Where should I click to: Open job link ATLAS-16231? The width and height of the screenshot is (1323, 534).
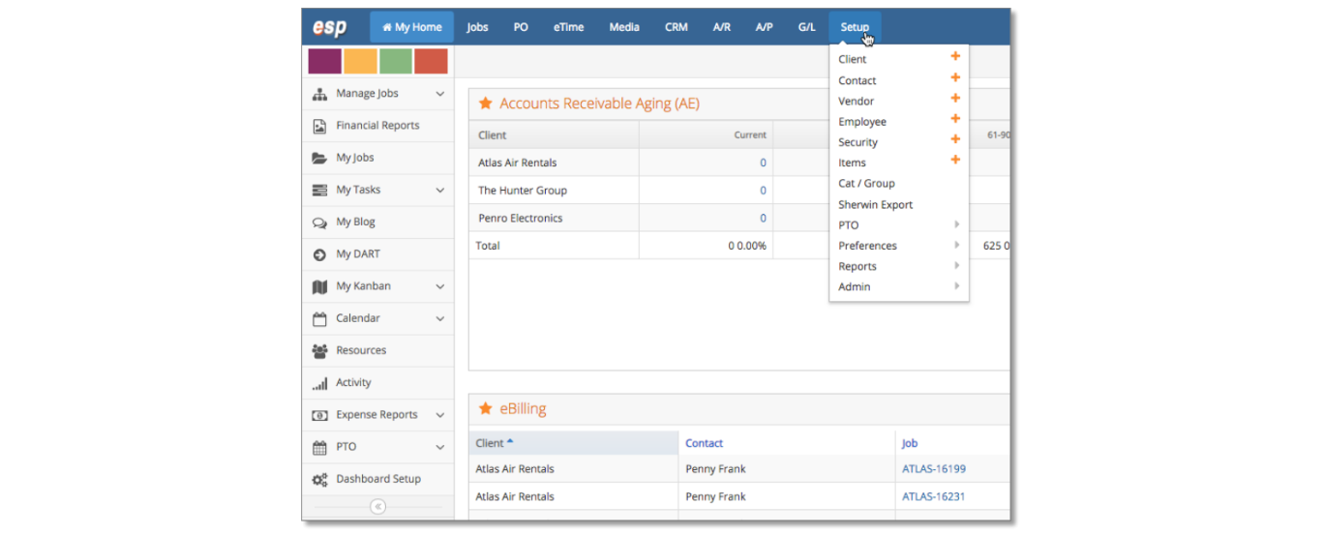[x=934, y=496]
